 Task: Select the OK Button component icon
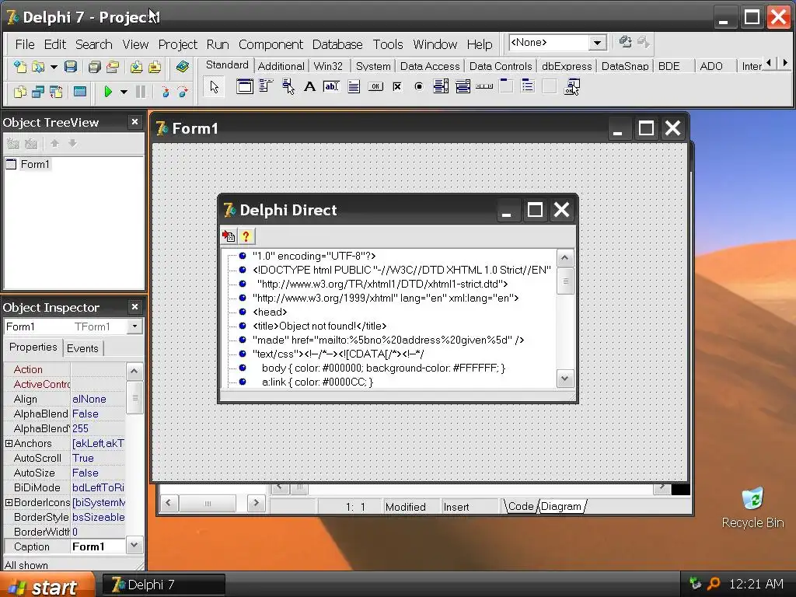(375, 87)
